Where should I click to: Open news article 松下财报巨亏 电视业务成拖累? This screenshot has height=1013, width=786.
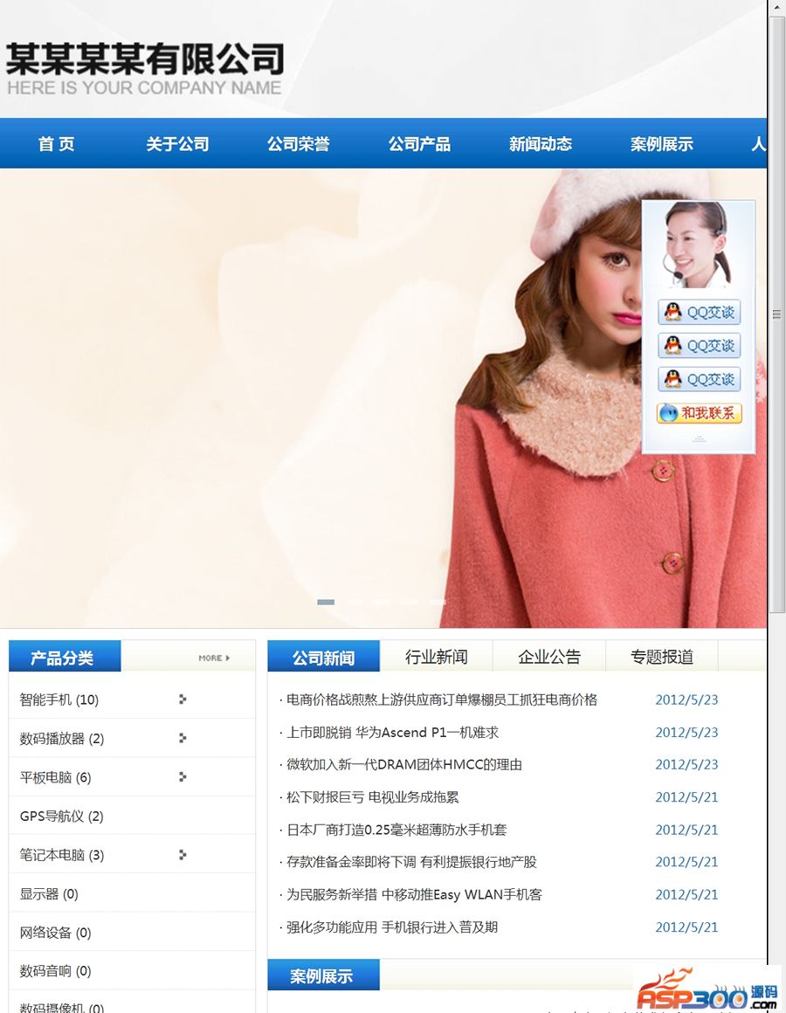[x=373, y=797]
